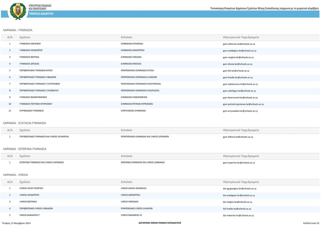Image resolution: width=321 pixels, height=225 pixels.
Task: Click 'ΠΕΡΙΦΕΡΕΙΑΚΟ ΓΥΜΝΑΣΙΟ ΞΥΛΟΤΥΜΒΟΥ' row name
Action: pos(40,84)
